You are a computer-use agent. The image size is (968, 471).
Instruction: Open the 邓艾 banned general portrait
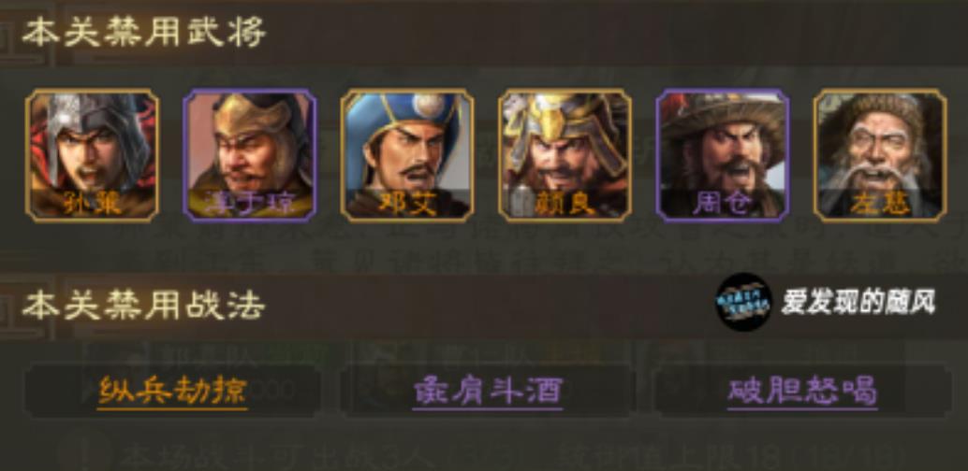click(407, 155)
